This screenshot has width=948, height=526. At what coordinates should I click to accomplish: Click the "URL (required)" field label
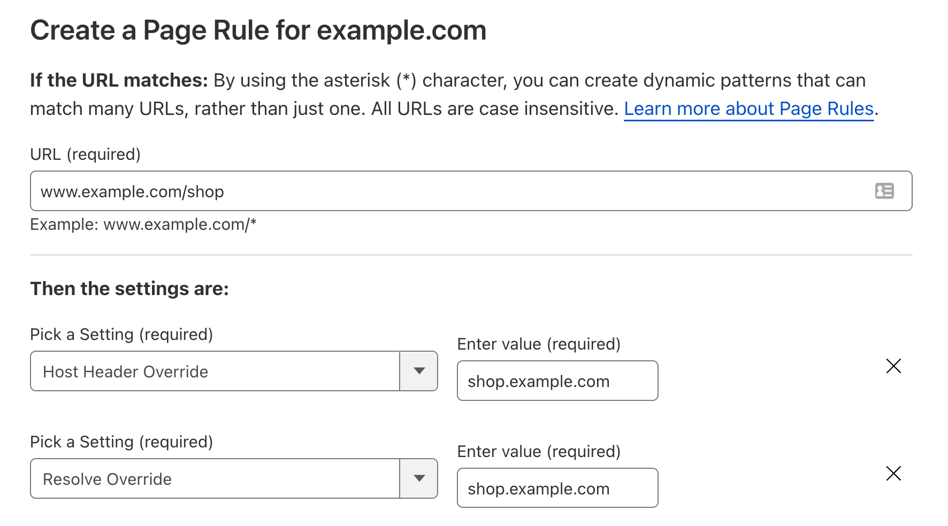pos(85,154)
